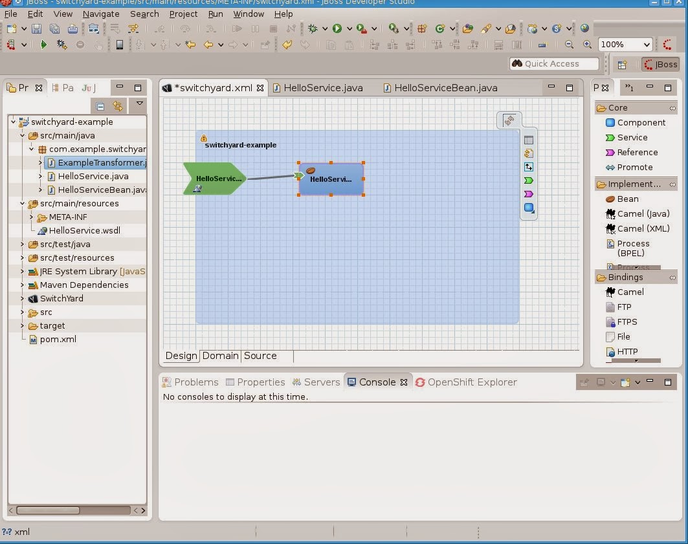Open the OpenShift Explorer tab
688x544 pixels.
(x=467, y=382)
